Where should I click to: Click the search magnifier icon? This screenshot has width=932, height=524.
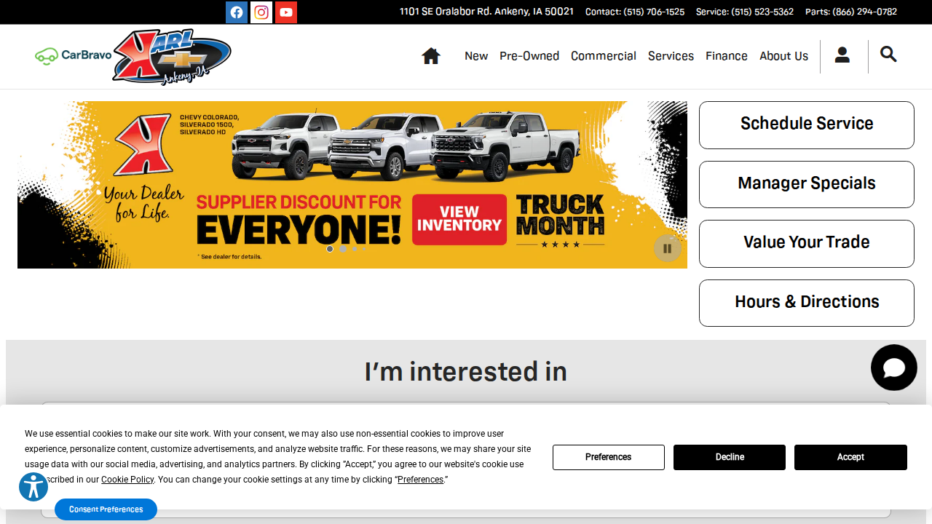click(x=888, y=54)
